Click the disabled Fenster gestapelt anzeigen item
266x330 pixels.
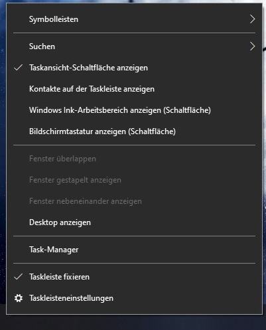pos(134,180)
